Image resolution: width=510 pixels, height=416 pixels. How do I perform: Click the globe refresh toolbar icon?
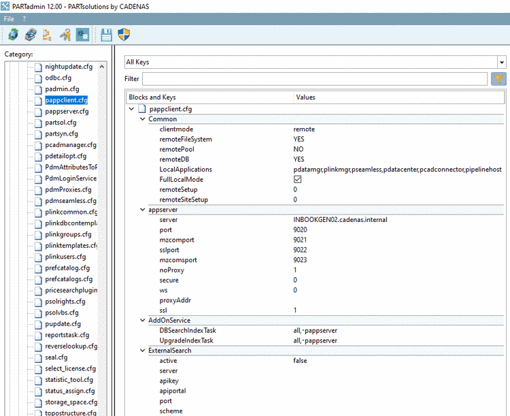click(x=13, y=35)
